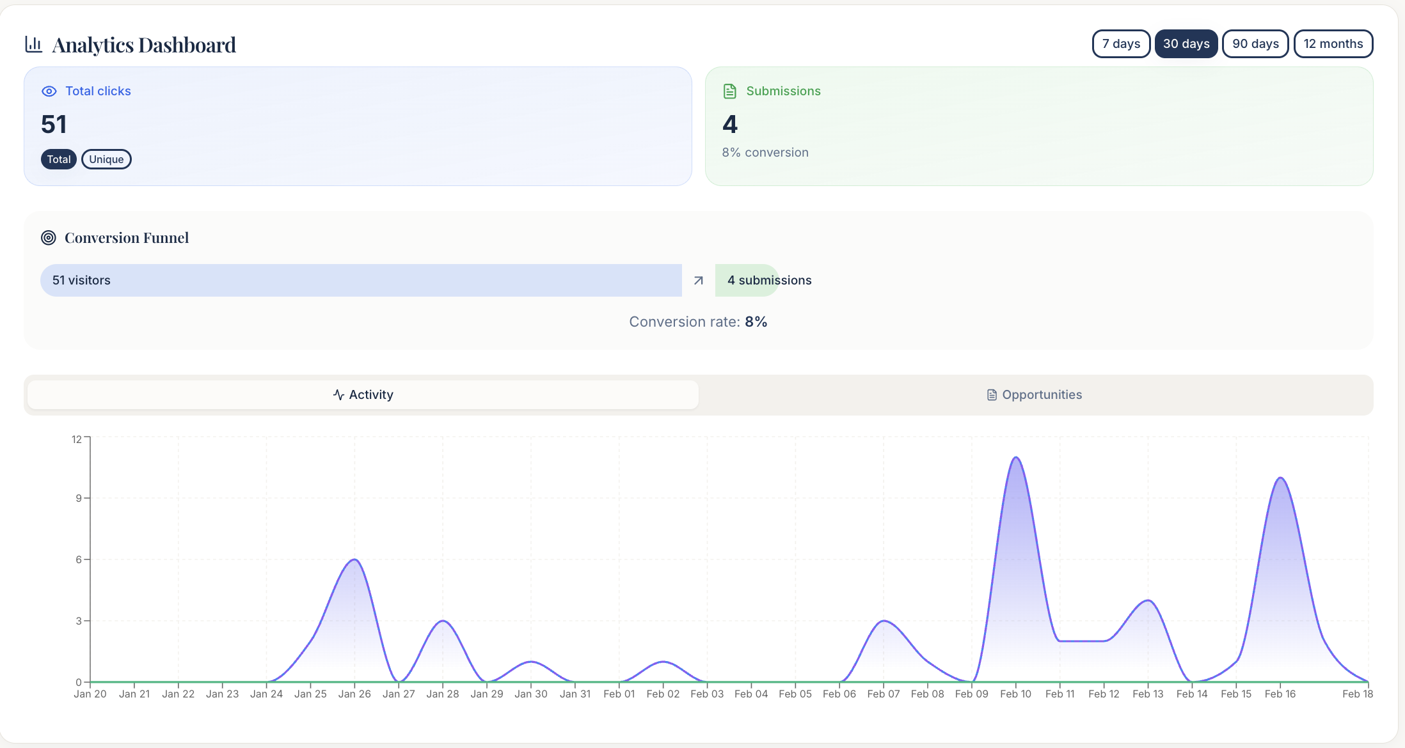This screenshot has width=1405, height=748.
Task: Click the target icon next to Conversion Funnel
Action: [x=49, y=237]
